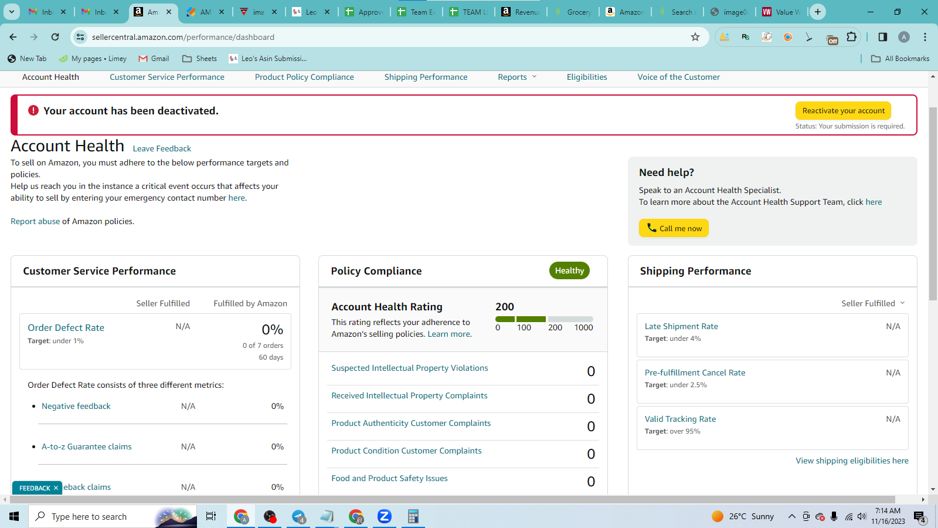Open Product Condition Customer Complaints link

click(x=406, y=451)
